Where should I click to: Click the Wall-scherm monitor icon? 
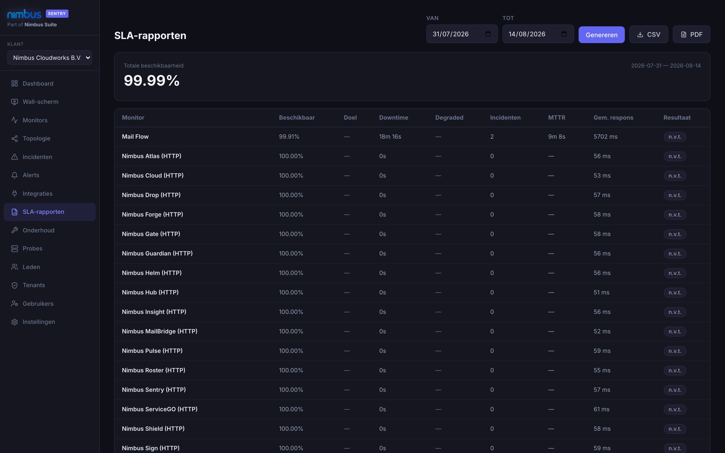pyautogui.click(x=14, y=102)
